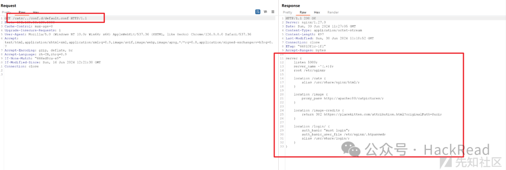Switch Request view to Pretty tab
Viewport: 506px width, 170px height.
point(7,12)
